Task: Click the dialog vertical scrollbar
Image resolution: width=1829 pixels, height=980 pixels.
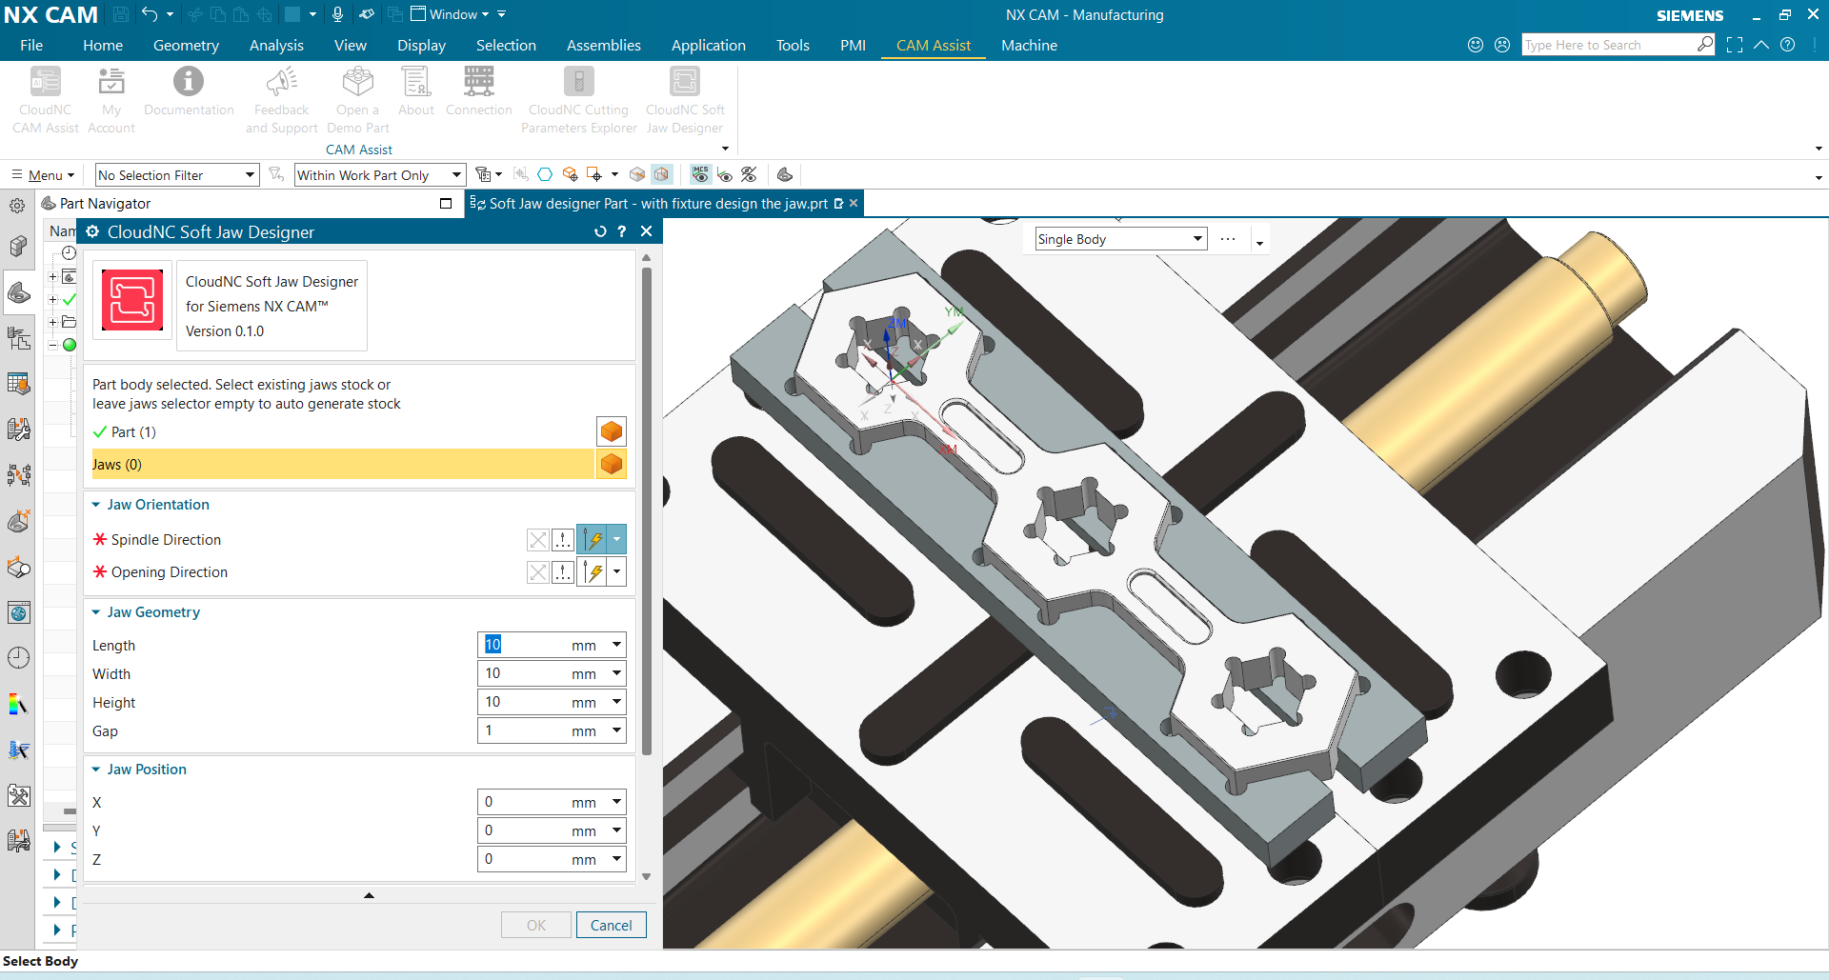Action: click(646, 511)
